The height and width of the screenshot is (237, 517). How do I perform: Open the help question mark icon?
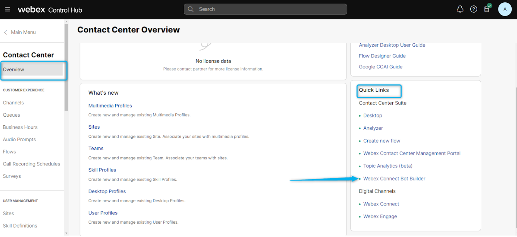[x=474, y=9]
